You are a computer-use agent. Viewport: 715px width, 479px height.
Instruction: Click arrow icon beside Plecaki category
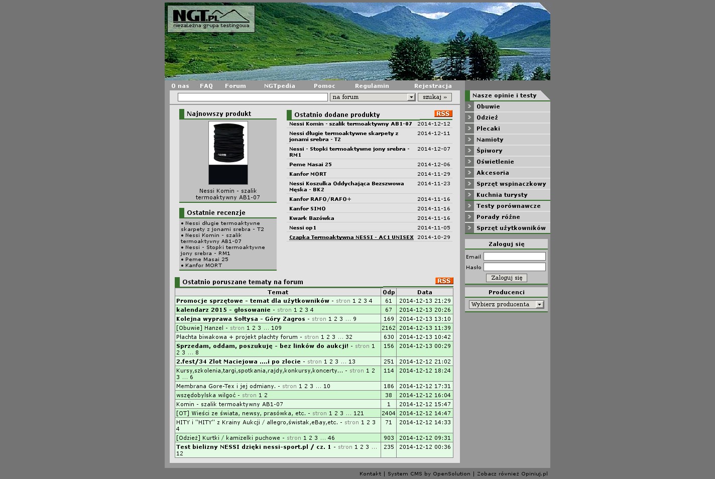[x=469, y=129]
